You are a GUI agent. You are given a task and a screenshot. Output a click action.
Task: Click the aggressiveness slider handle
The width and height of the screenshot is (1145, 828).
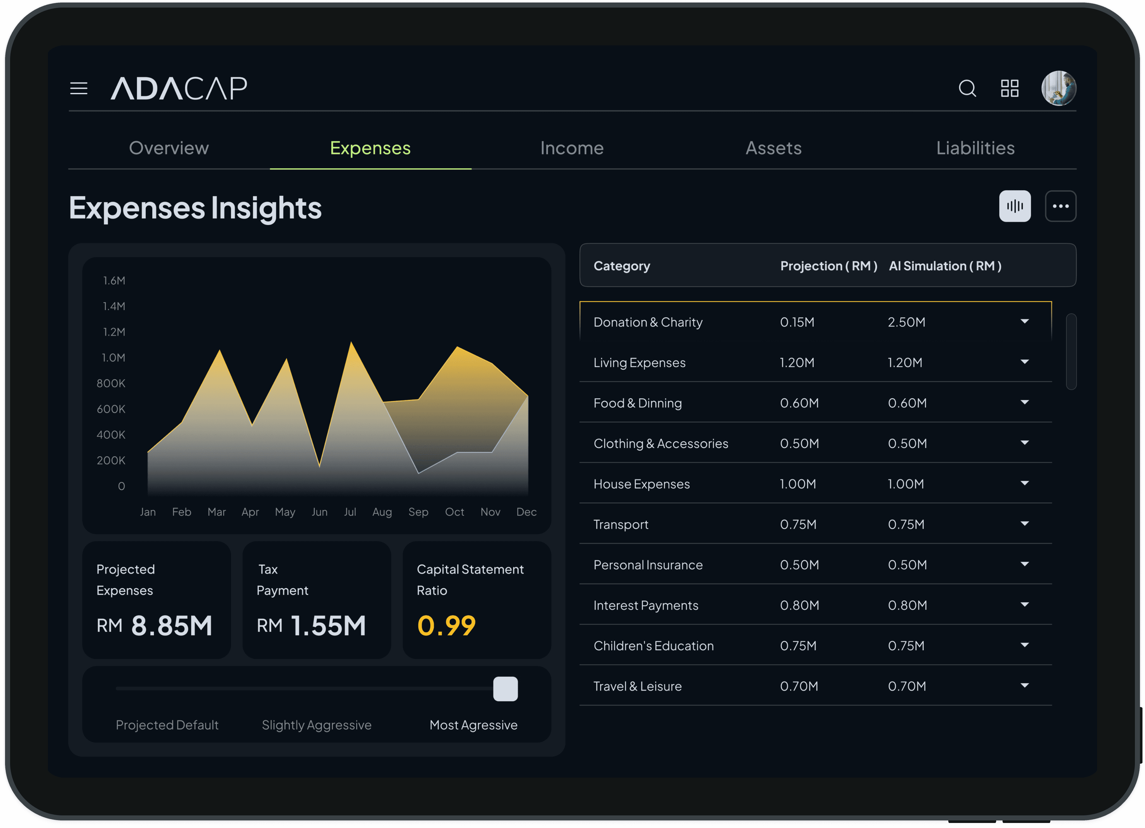(x=505, y=689)
